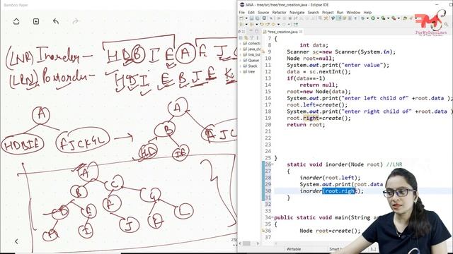Close the tree_creation.java editor tab

(x=301, y=32)
